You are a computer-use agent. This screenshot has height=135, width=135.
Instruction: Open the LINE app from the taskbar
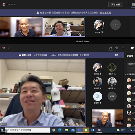click(86, 130)
